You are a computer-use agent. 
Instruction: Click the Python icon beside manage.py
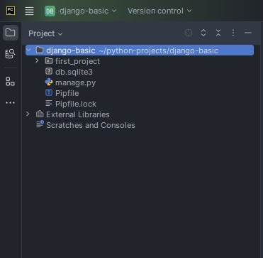49,82
